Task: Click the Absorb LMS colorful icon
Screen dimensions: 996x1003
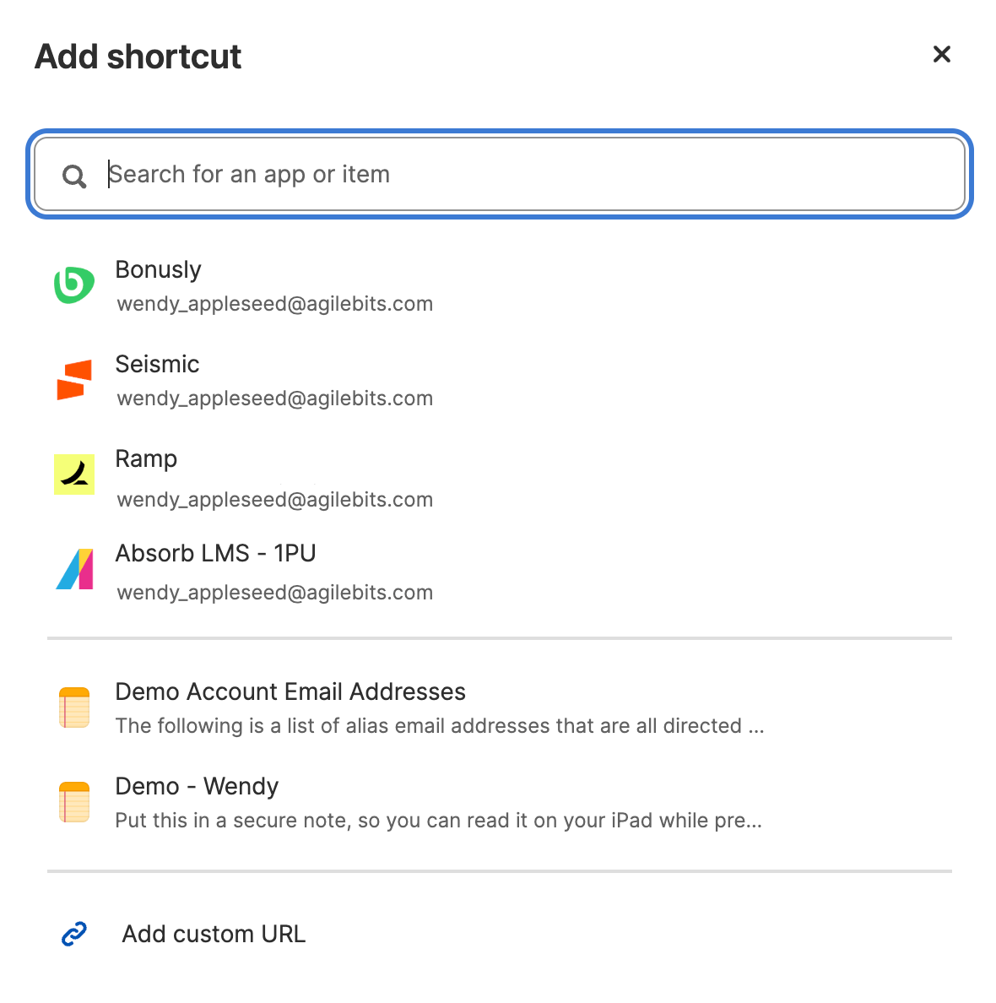Action: point(74,569)
